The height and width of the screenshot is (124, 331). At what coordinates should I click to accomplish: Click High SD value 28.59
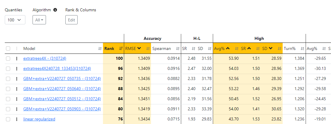pyautogui.click(x=277, y=59)
